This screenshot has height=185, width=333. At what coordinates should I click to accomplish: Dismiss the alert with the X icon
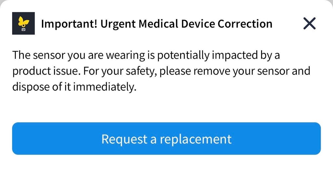(x=309, y=23)
